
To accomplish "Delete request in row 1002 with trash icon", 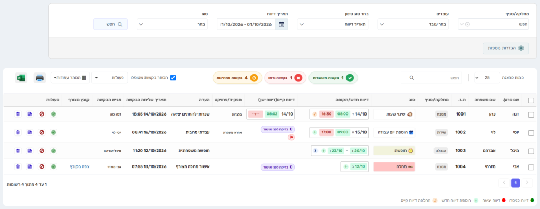I will point(18,132).
